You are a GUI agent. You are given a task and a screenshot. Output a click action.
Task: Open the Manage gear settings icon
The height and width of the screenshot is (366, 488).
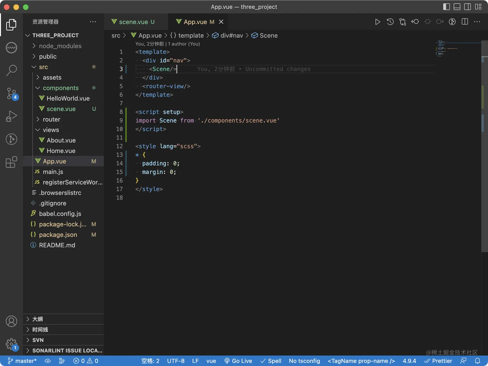coord(11,344)
